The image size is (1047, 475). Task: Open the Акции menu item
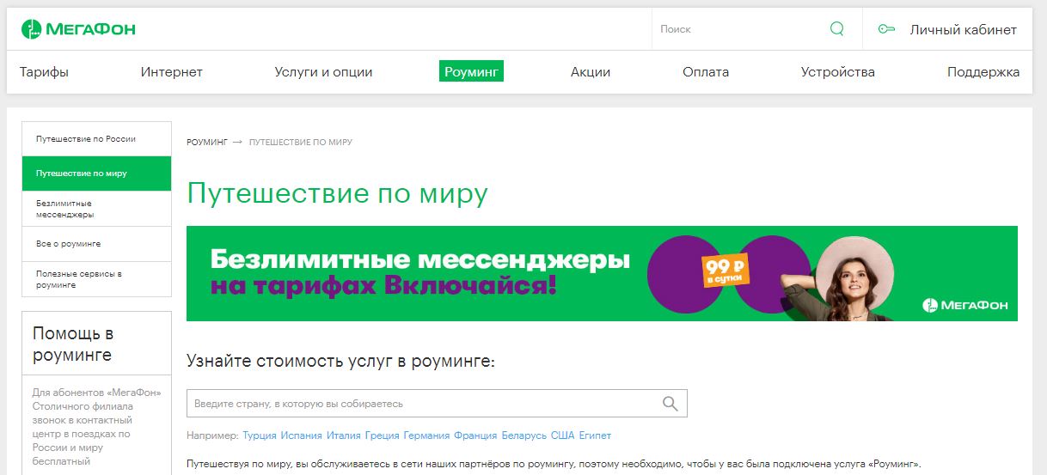coord(590,72)
